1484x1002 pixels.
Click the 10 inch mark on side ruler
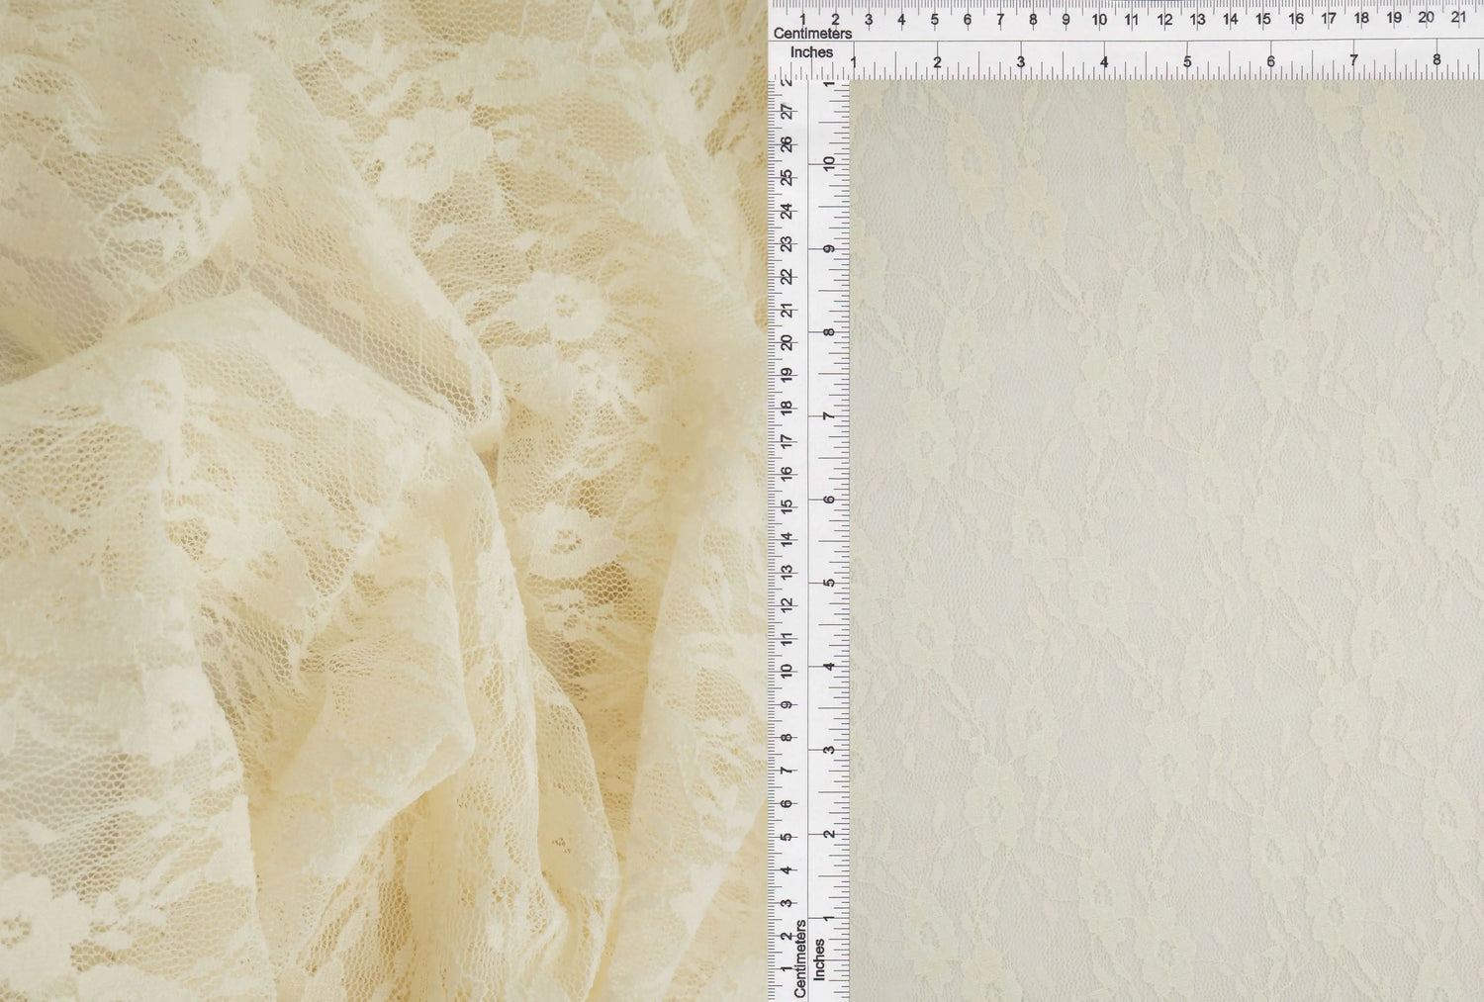point(829,163)
